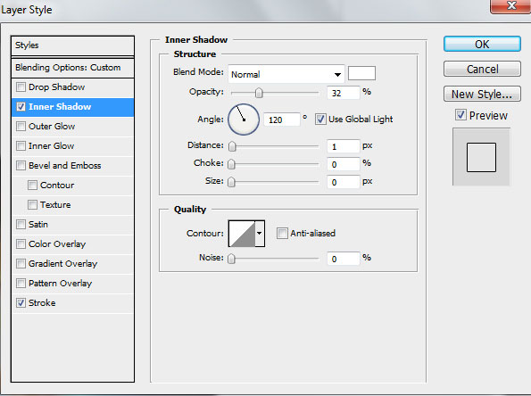Click the Distance value field
531x396 pixels.
pyautogui.click(x=343, y=146)
